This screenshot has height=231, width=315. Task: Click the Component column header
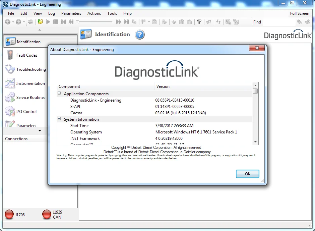tap(105, 86)
